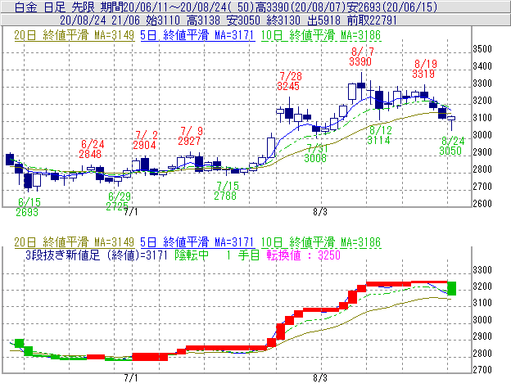
Task: Click the 始3110 opening price value
Action: (x=163, y=20)
